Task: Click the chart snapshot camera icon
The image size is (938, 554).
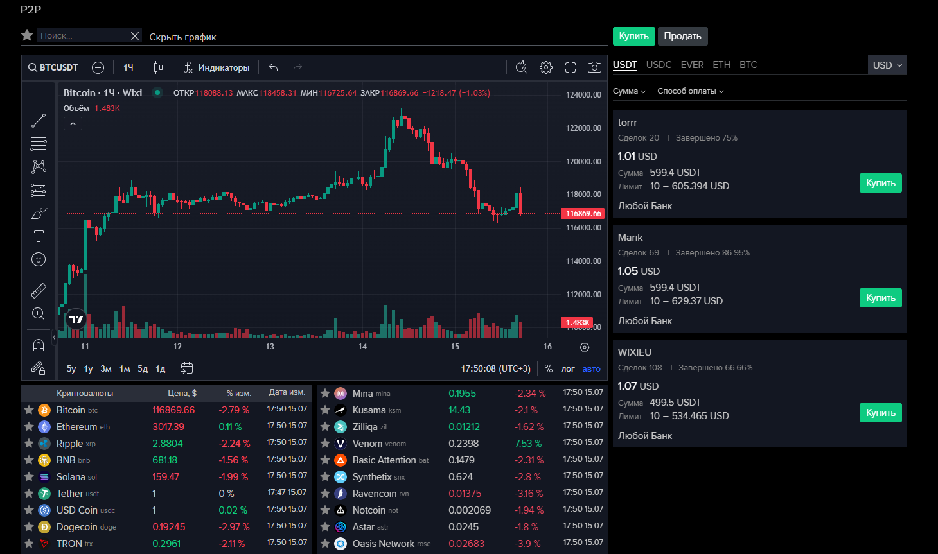Action: pyautogui.click(x=594, y=67)
